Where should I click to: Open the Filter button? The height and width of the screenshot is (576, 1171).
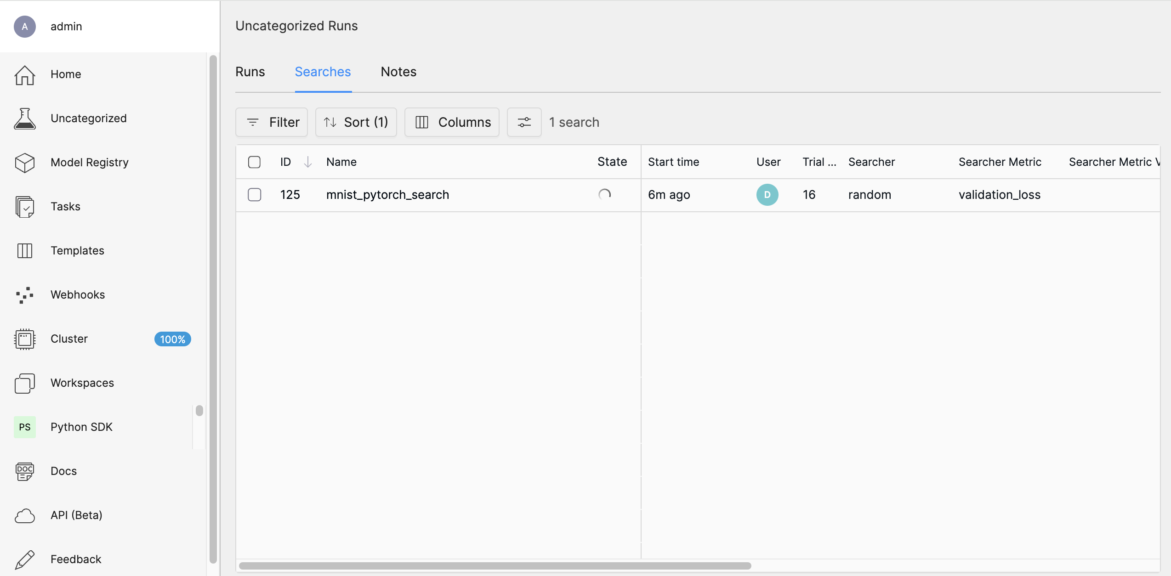272,122
